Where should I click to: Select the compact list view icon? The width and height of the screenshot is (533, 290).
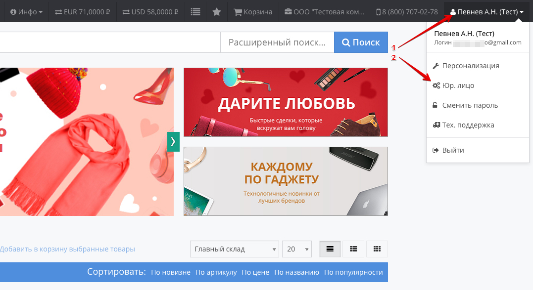coord(330,249)
